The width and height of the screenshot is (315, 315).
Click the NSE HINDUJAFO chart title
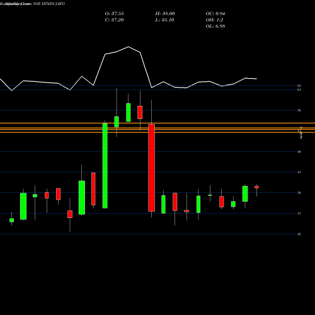pyautogui.click(x=49, y=4)
